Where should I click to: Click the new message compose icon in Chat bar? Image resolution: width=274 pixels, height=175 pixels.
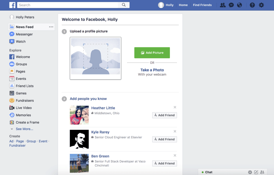(256, 172)
